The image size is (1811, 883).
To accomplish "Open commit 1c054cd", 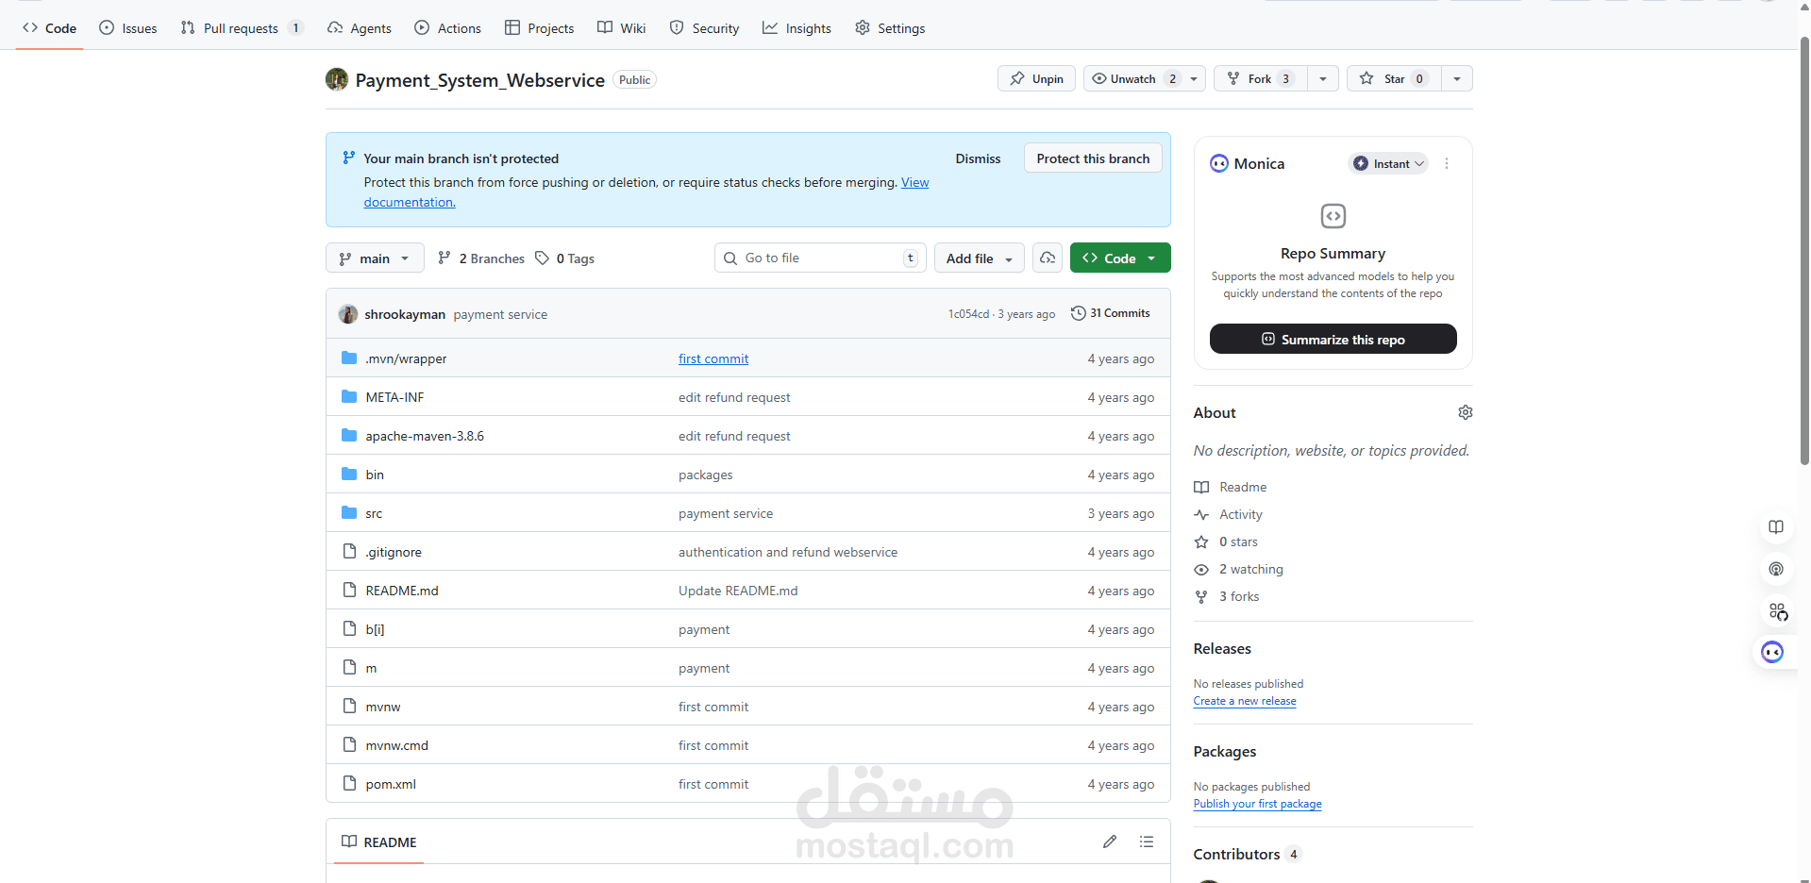I will [968, 314].
